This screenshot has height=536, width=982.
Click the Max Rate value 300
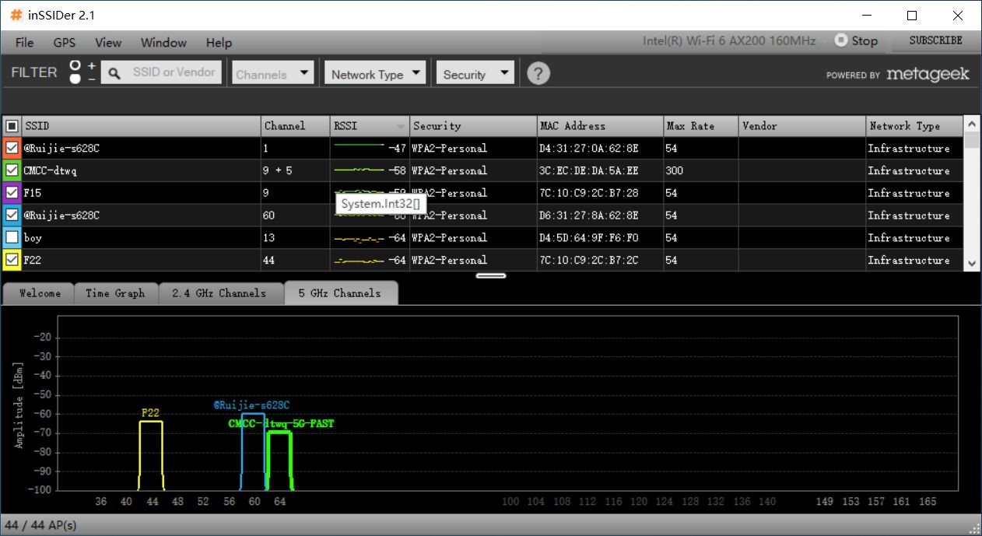(x=674, y=171)
